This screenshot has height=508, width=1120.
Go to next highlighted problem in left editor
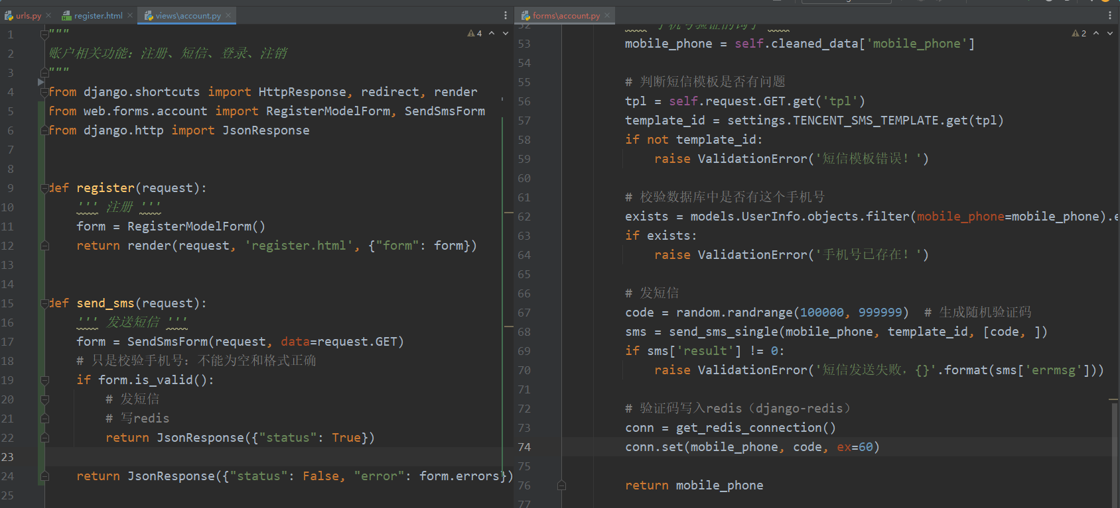point(506,33)
